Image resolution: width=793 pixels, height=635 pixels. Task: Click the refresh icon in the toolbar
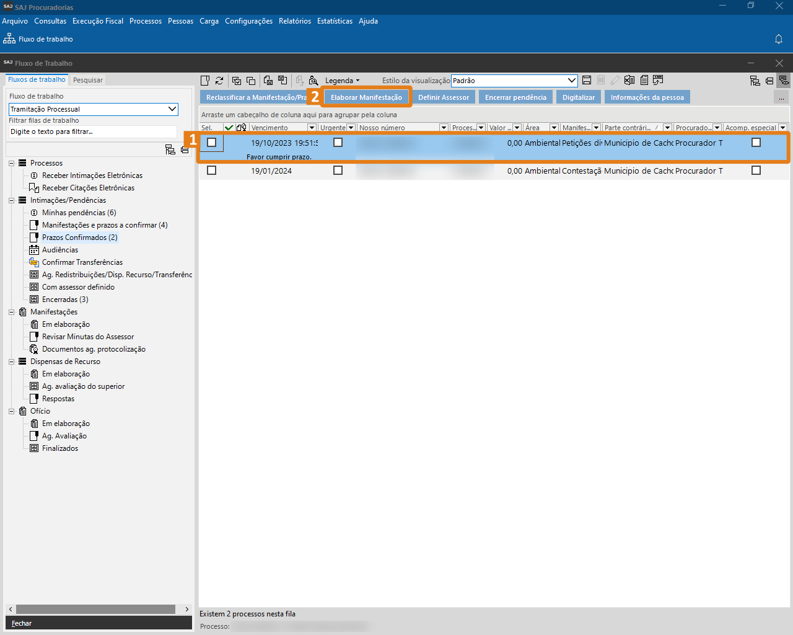219,81
